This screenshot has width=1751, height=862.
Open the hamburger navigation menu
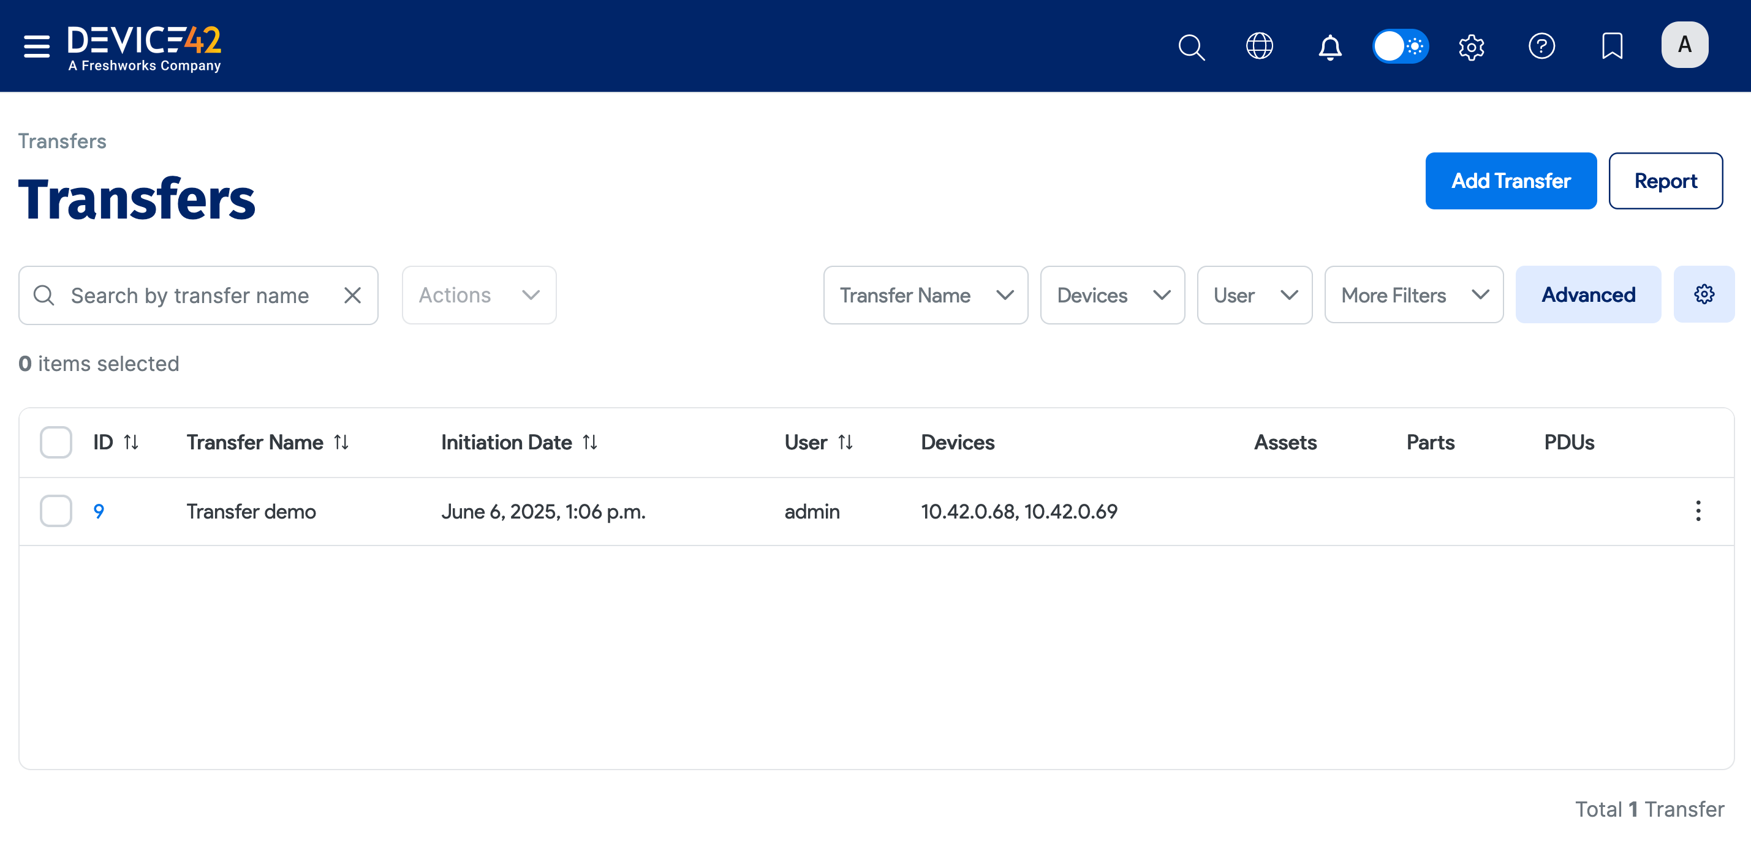[x=36, y=46]
